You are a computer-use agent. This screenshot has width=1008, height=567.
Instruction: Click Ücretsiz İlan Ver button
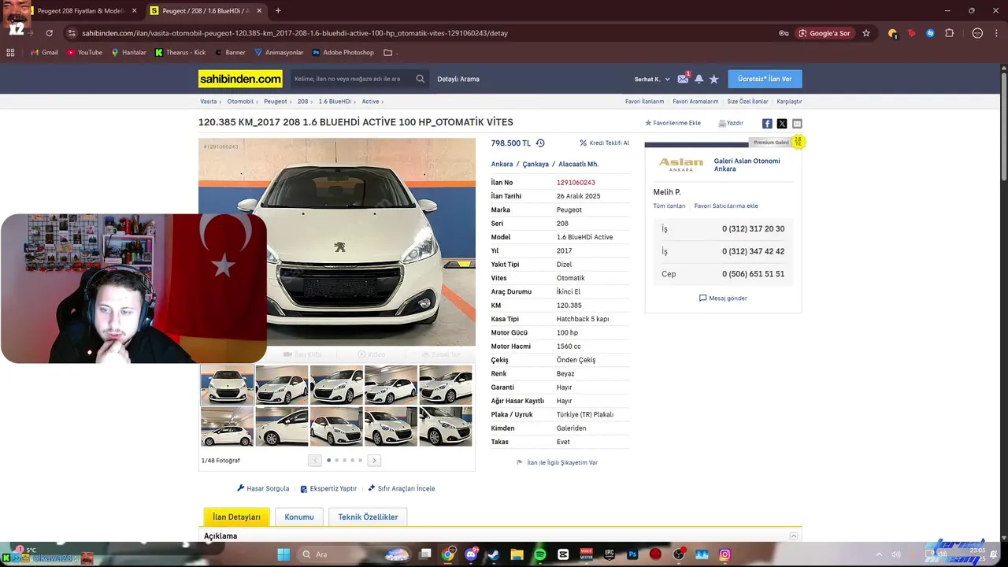pos(765,79)
